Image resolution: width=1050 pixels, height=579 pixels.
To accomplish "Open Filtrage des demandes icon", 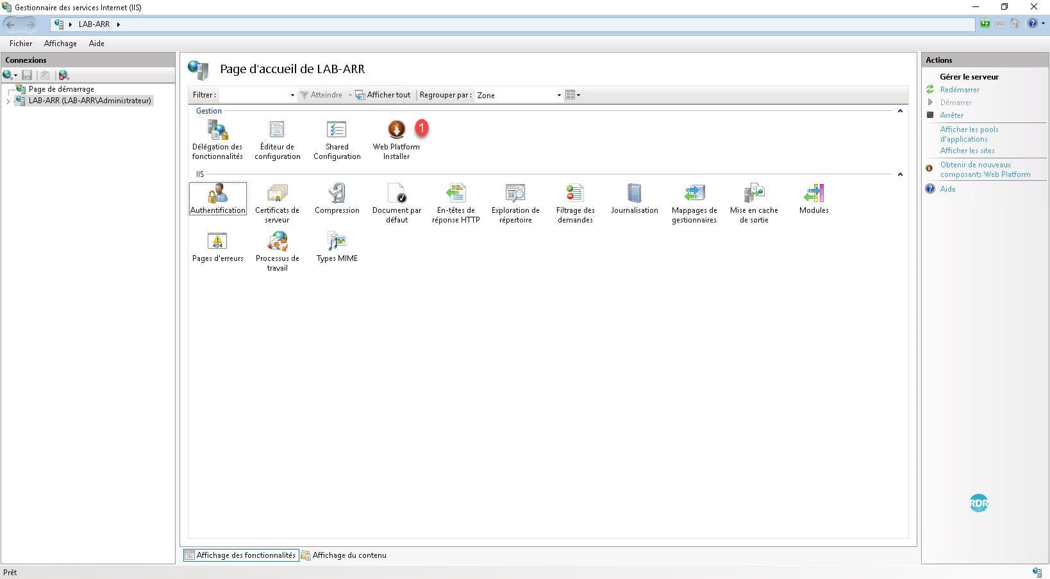I will [x=575, y=203].
